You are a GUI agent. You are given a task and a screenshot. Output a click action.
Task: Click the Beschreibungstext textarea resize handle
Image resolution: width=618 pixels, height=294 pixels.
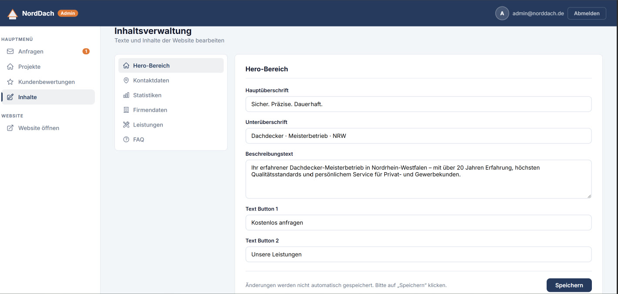(589, 196)
